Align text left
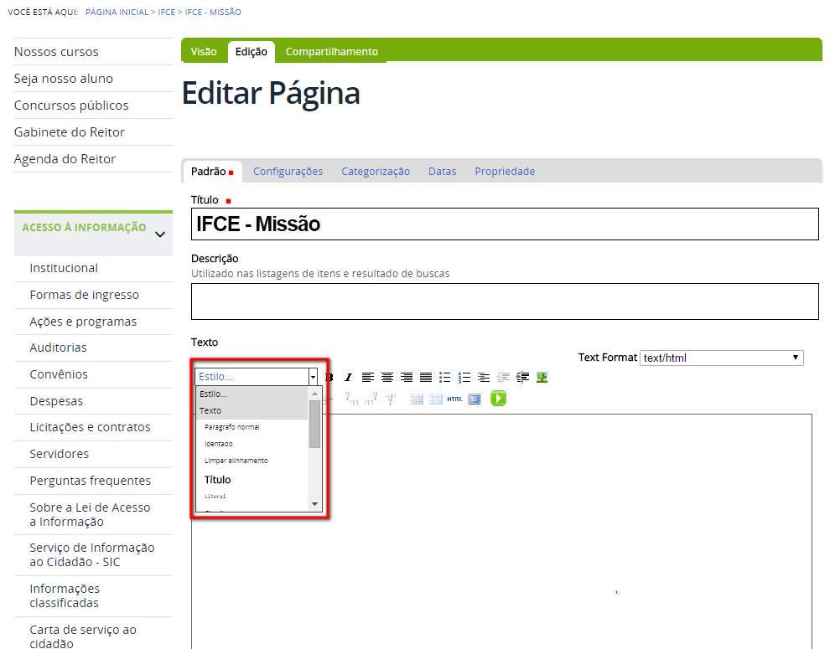 (368, 377)
